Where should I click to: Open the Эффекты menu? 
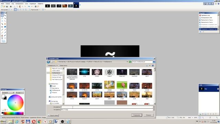(41, 4)
